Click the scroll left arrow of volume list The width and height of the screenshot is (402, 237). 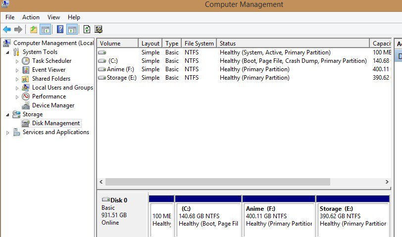click(101, 182)
